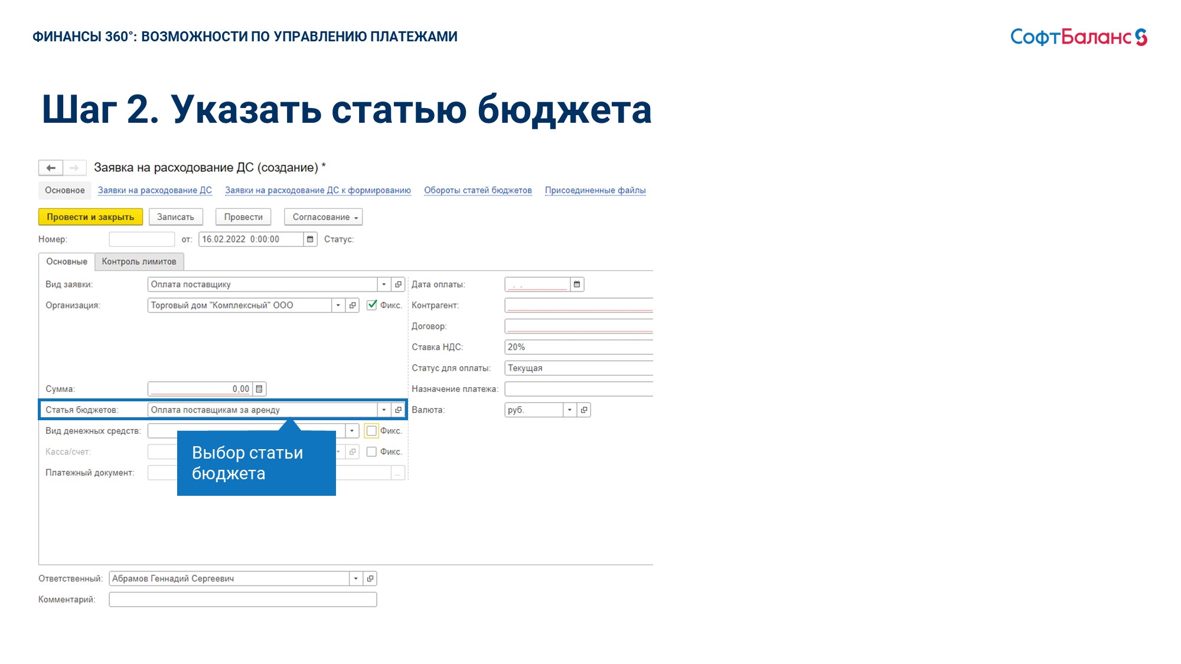Image resolution: width=1181 pixels, height=664 pixels.
Task: Expand Ответственный dropdown arrow
Action: coord(356,578)
